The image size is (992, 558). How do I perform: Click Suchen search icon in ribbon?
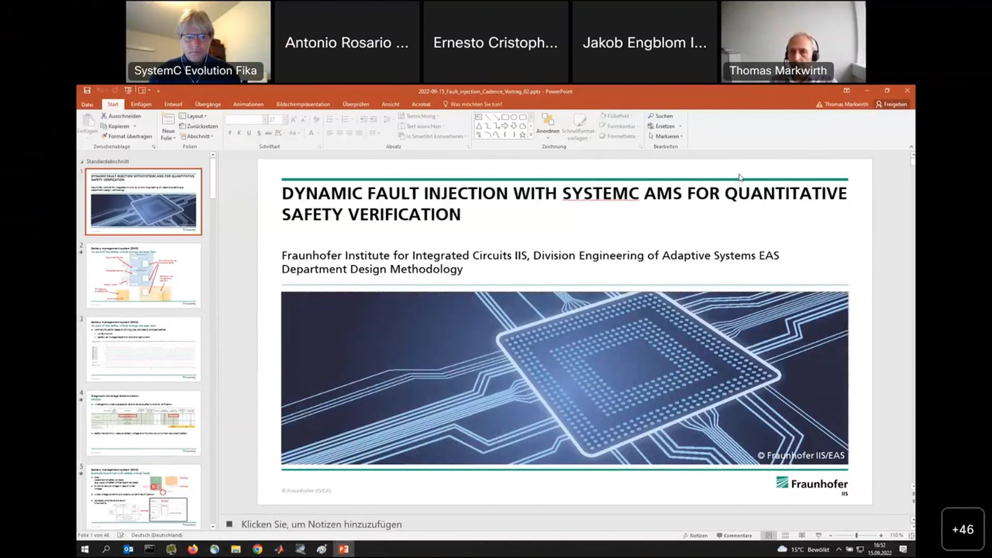click(651, 116)
